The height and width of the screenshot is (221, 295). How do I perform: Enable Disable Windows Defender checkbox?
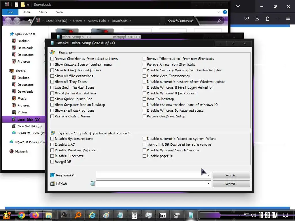[x=52, y=150]
